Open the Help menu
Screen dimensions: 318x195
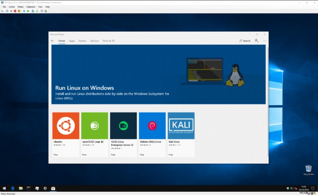(x=47, y=7)
